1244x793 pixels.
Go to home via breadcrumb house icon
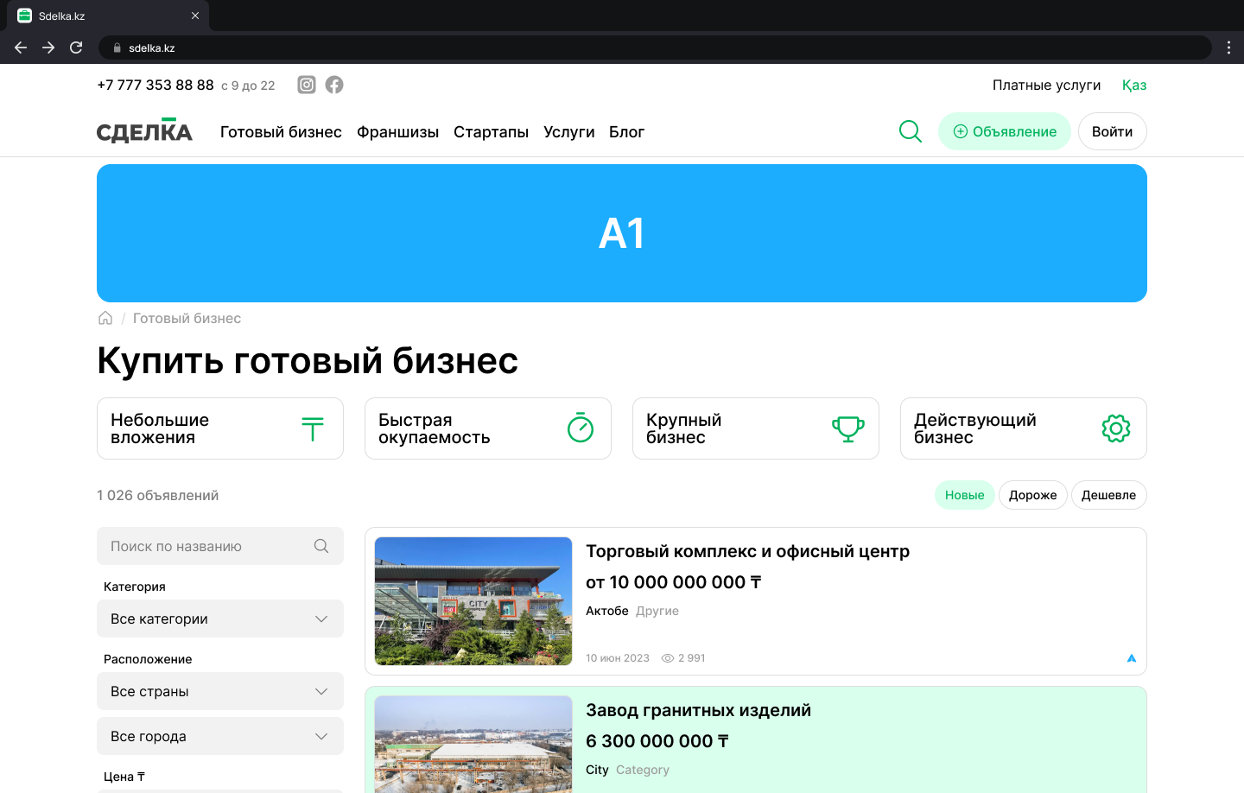tap(105, 318)
